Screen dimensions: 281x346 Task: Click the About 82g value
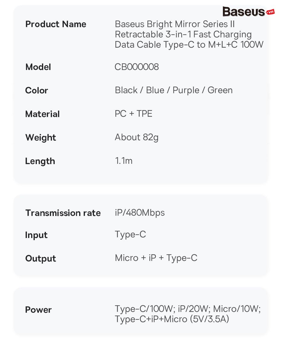(137, 138)
